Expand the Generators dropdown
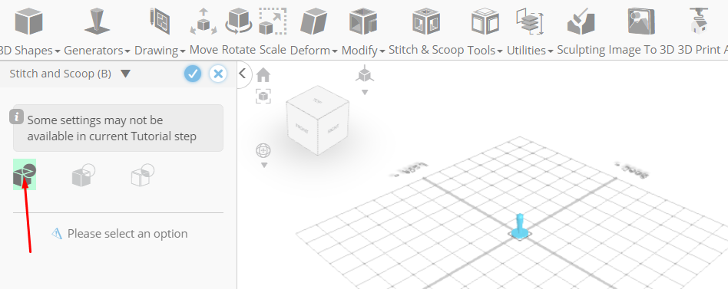728x289 pixels. (x=97, y=50)
